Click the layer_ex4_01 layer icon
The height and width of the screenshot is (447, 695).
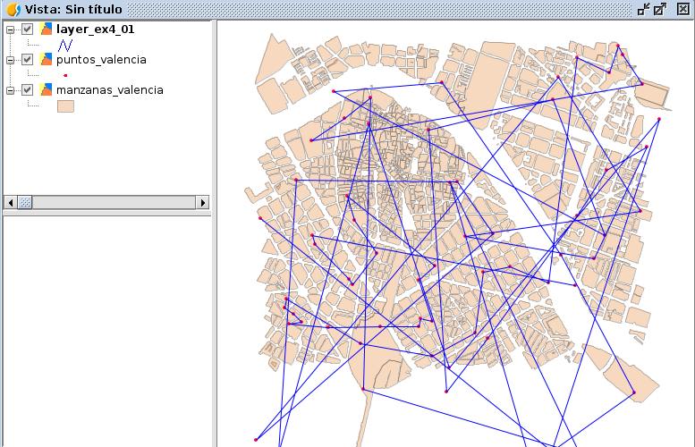tap(47, 29)
